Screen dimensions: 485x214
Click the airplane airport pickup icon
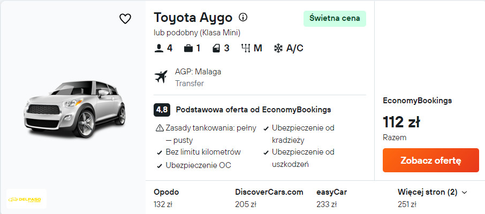click(x=161, y=77)
